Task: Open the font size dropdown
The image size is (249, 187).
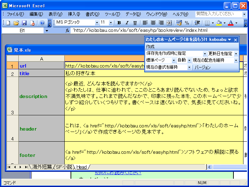Action: [111, 23]
